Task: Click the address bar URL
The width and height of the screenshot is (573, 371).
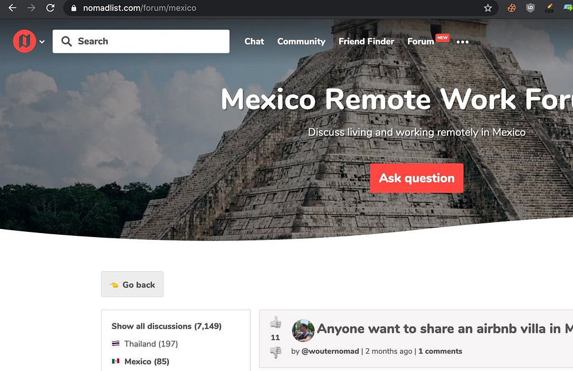Action: pyautogui.click(x=140, y=8)
